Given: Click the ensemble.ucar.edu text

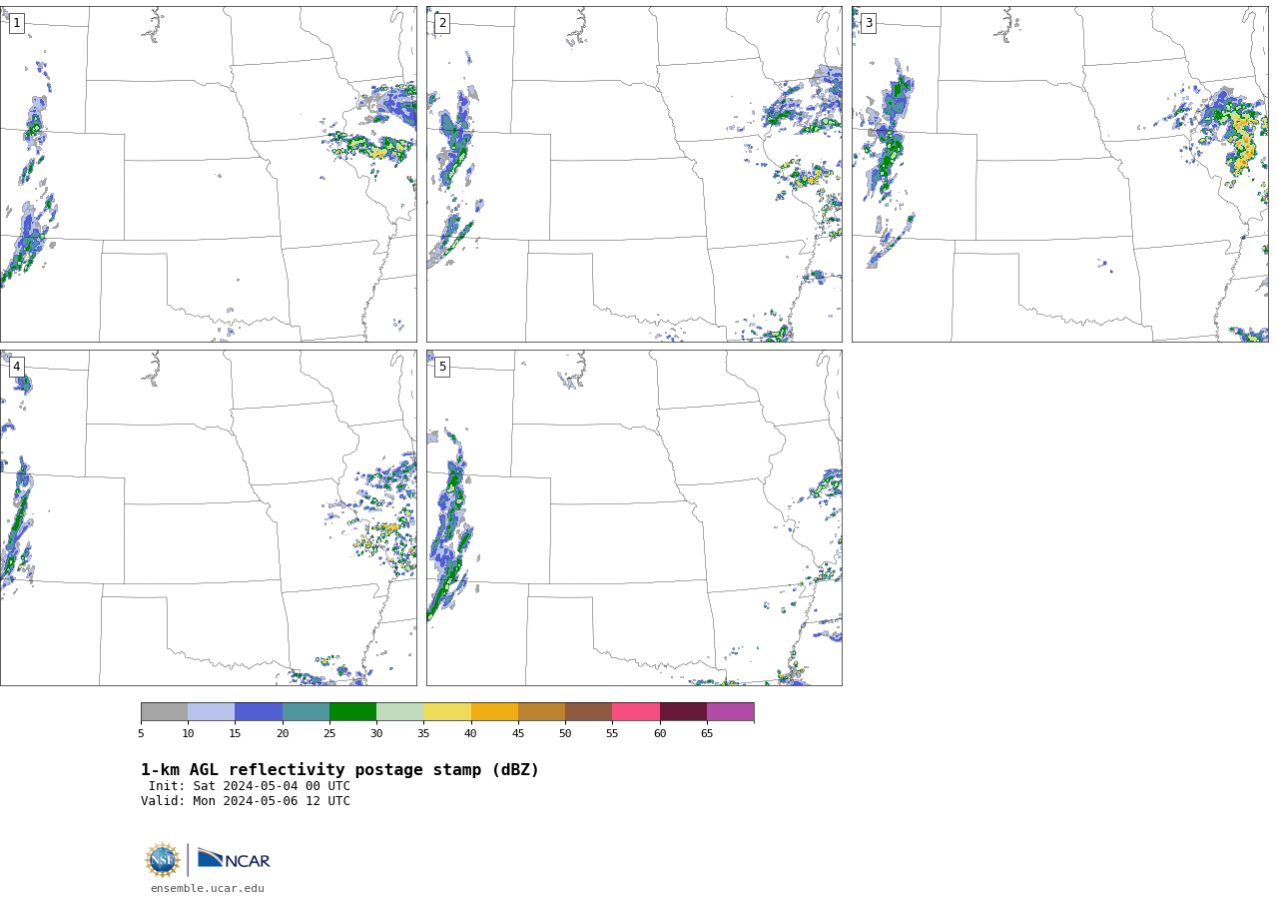Looking at the screenshot, I should (208, 889).
